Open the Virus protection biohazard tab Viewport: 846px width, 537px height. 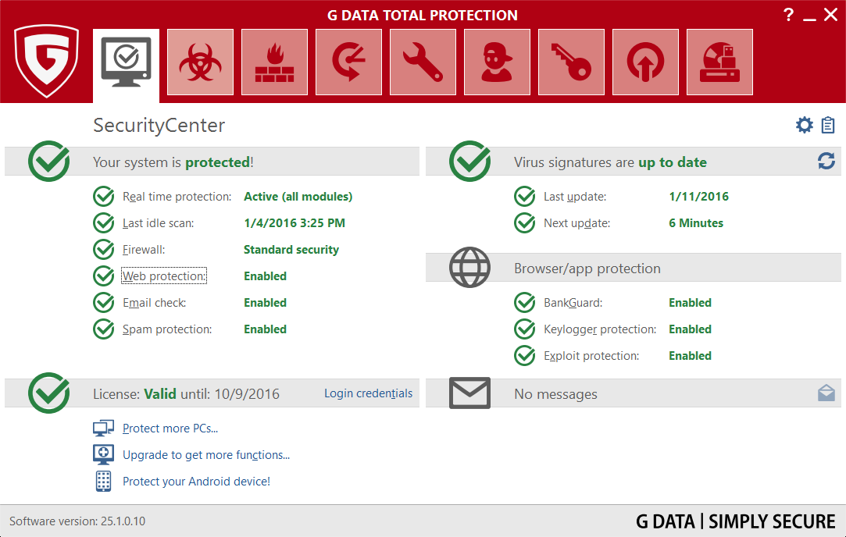(200, 62)
